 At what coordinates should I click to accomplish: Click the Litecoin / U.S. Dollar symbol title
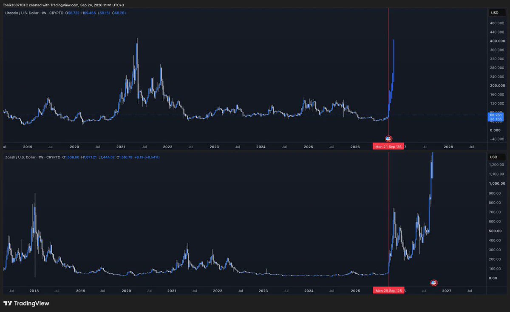(22, 13)
